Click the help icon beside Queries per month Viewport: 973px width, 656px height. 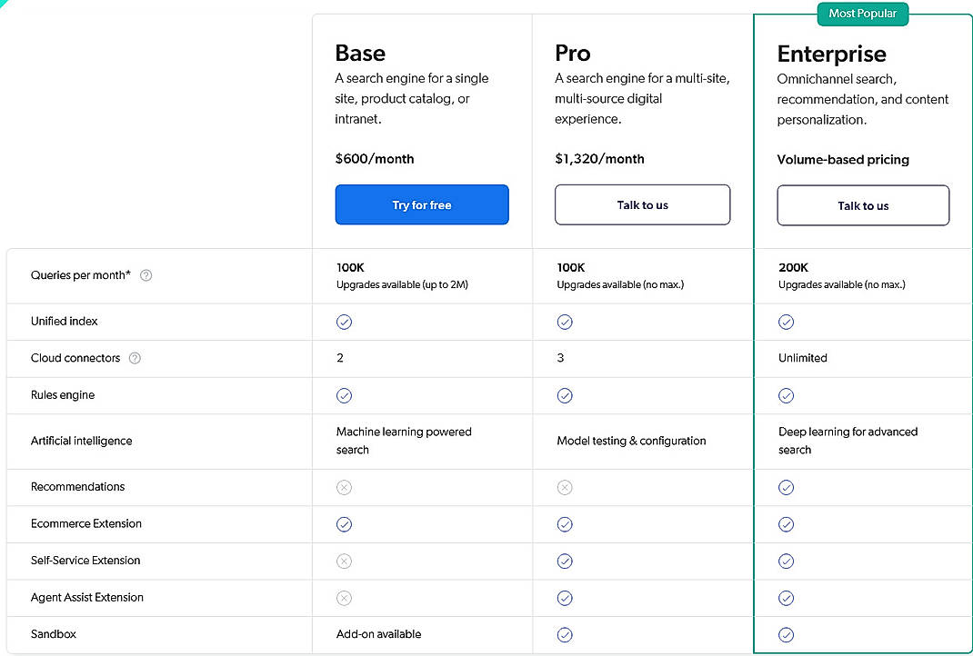pyautogui.click(x=145, y=274)
